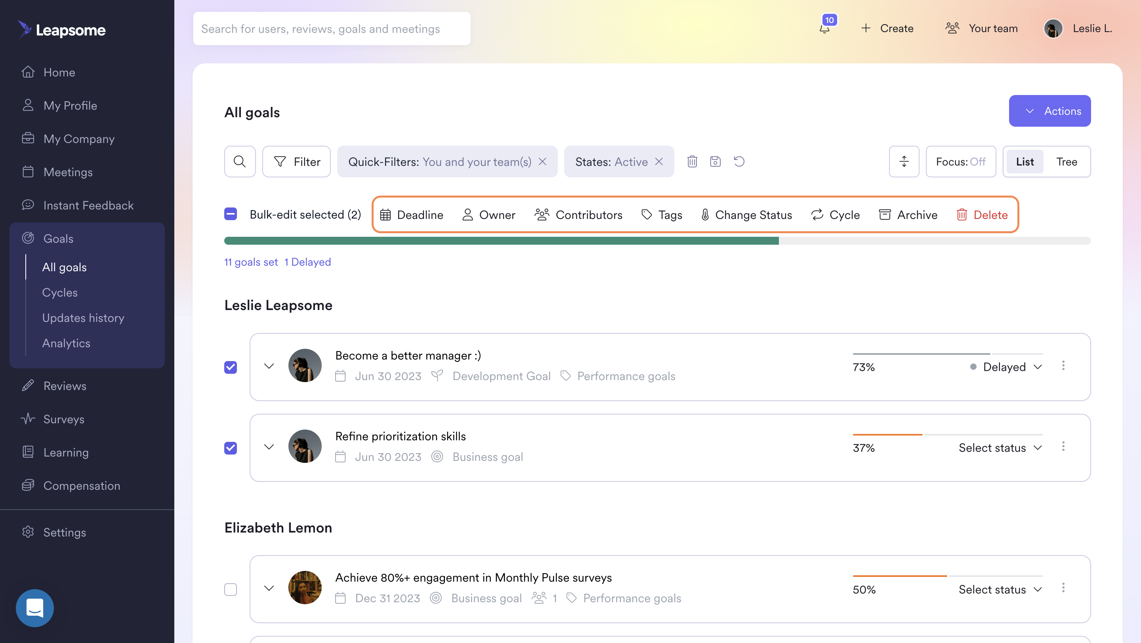Click the Leapsome logo
The width and height of the screenshot is (1141, 643).
coord(61,29)
